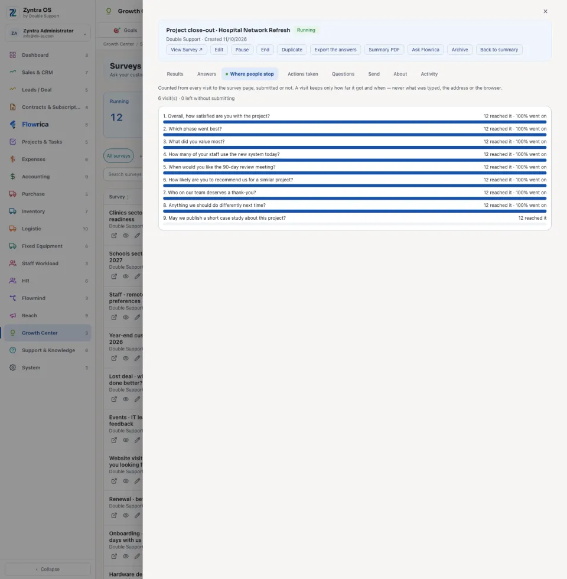
Task: Click the Expenses dollar icon
Action: [x=12, y=159]
